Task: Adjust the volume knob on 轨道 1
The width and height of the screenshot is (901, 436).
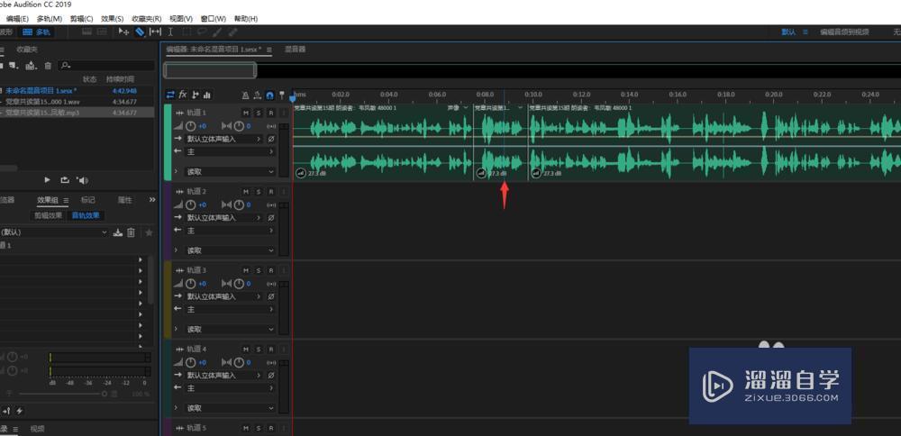Action: pyautogui.click(x=191, y=126)
